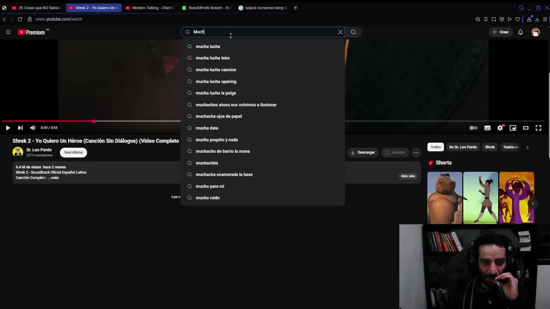The image size is (550, 309).
Task: Enter fullscreen mode
Action: pyautogui.click(x=538, y=128)
